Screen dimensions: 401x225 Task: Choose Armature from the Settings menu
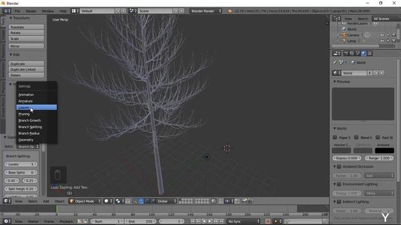[x=36, y=101]
